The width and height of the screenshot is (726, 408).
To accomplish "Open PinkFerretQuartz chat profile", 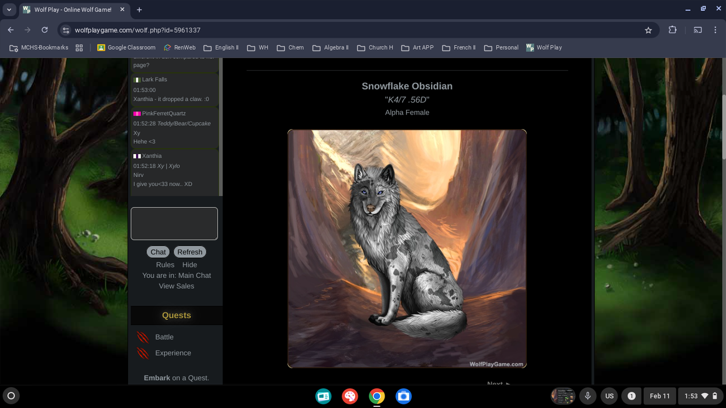I will point(164,114).
